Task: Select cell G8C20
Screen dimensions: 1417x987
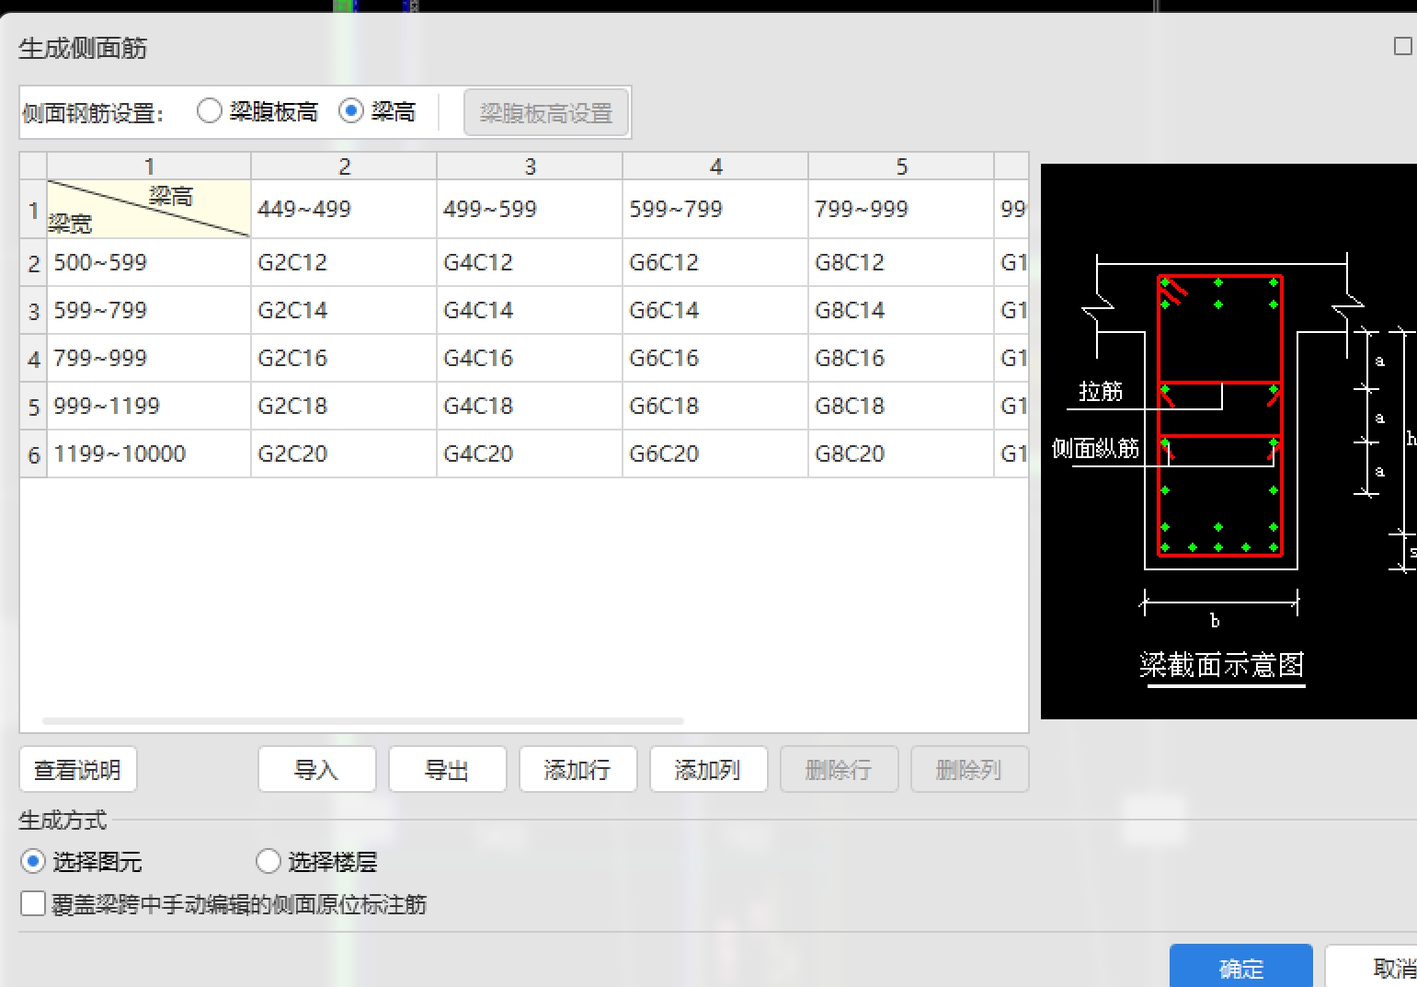Action: (x=901, y=453)
